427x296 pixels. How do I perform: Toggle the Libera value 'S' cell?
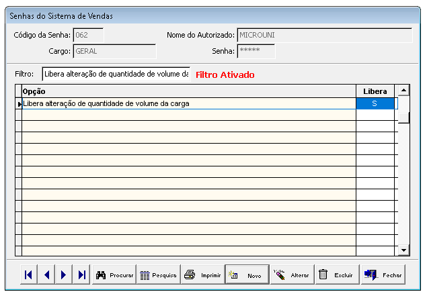click(x=375, y=103)
